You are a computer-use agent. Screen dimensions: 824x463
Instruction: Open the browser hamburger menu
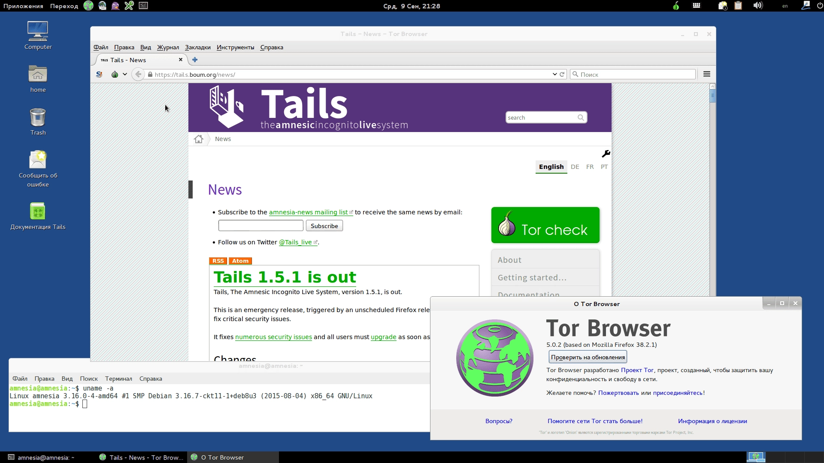707,74
